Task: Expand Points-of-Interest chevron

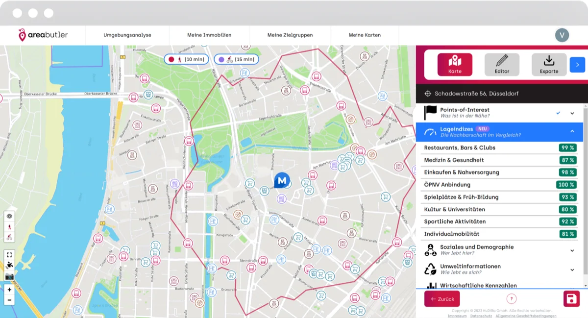Action: [x=572, y=113]
